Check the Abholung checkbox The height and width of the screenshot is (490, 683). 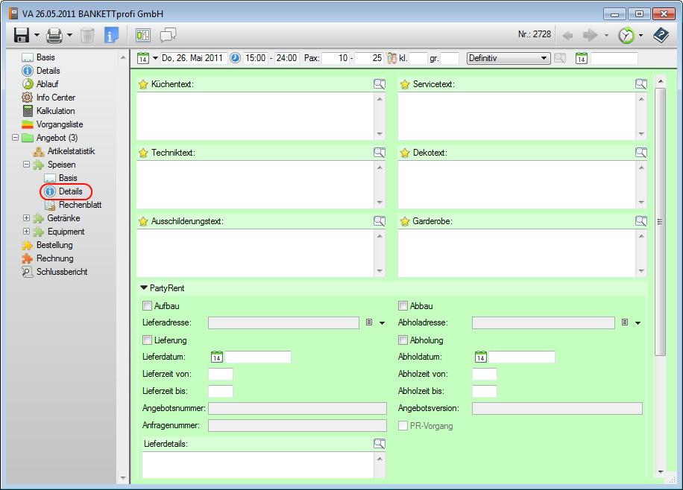click(x=403, y=340)
